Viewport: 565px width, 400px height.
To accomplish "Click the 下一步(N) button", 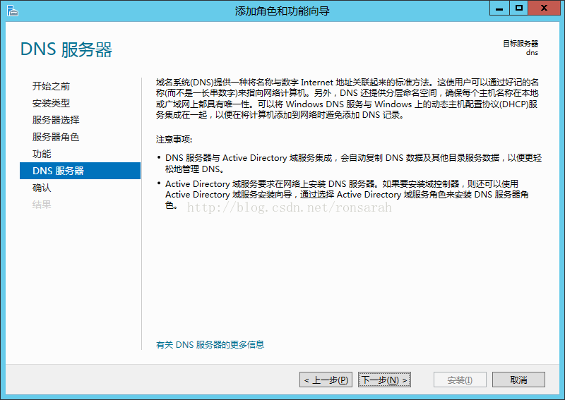I will [384, 380].
